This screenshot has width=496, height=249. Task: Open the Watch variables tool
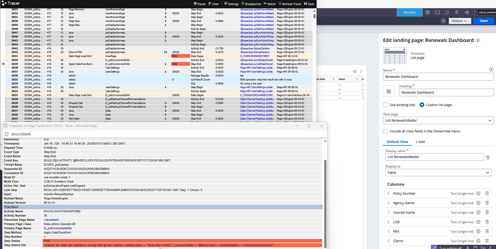pos(265,4)
